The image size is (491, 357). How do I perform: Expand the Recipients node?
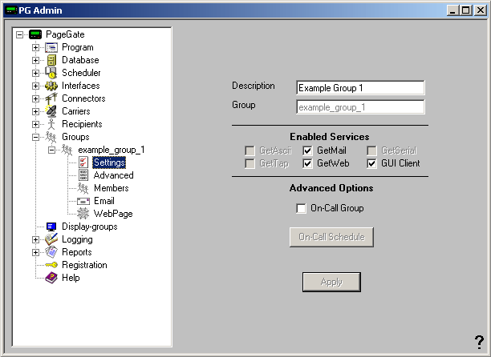pos(35,124)
